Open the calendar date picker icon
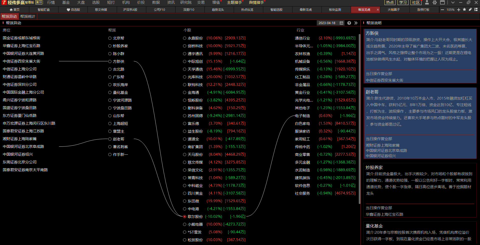This screenshot has height=245, width=480. tap(341, 23)
